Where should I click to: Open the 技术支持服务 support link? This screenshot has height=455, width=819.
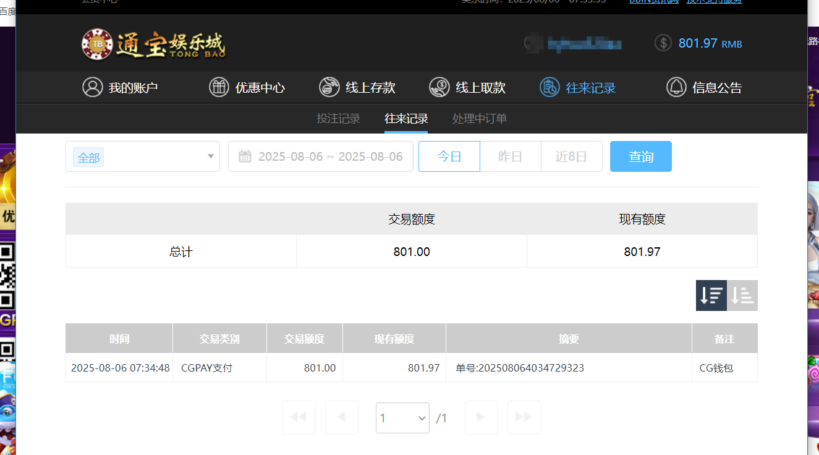pos(715,1)
